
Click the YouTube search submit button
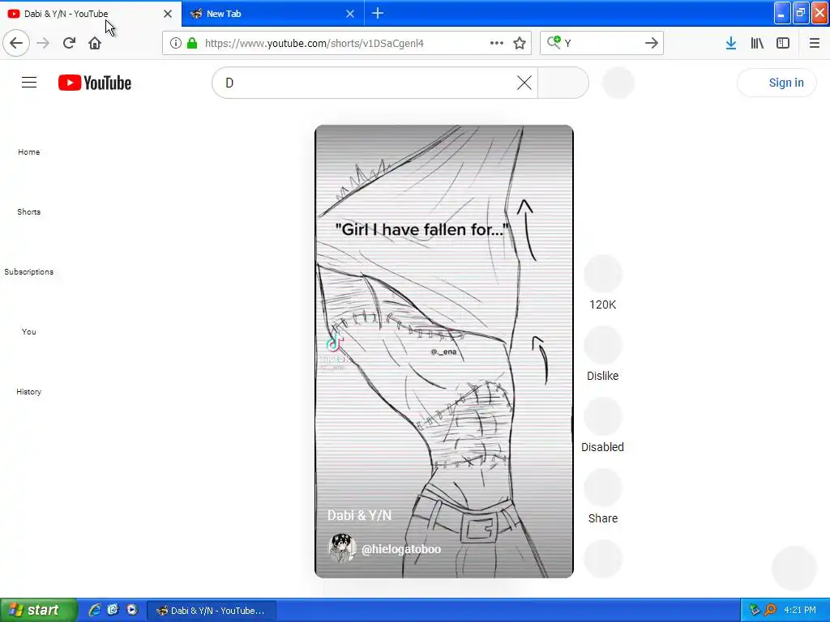click(563, 83)
